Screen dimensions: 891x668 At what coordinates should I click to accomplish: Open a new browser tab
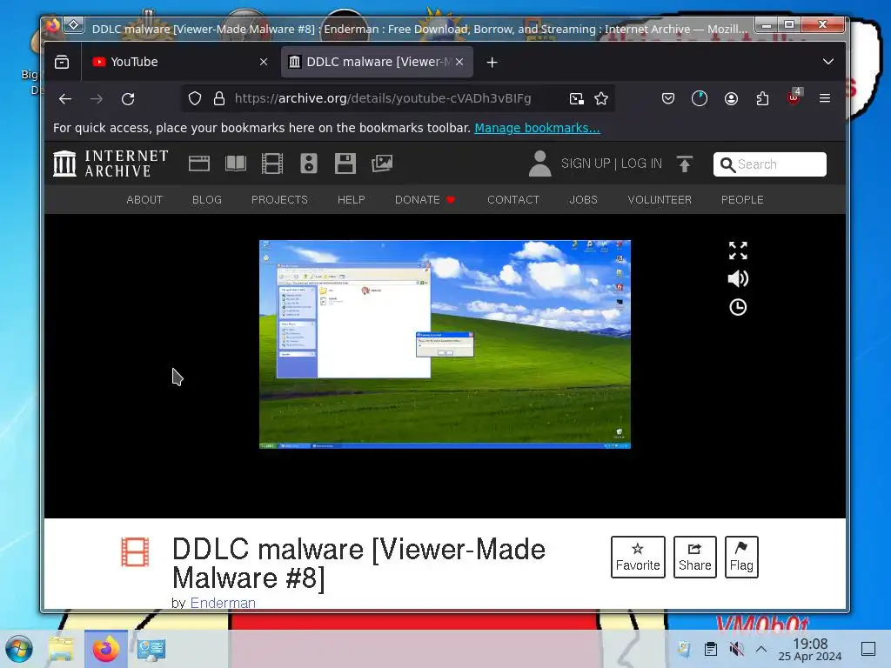pyautogui.click(x=492, y=63)
